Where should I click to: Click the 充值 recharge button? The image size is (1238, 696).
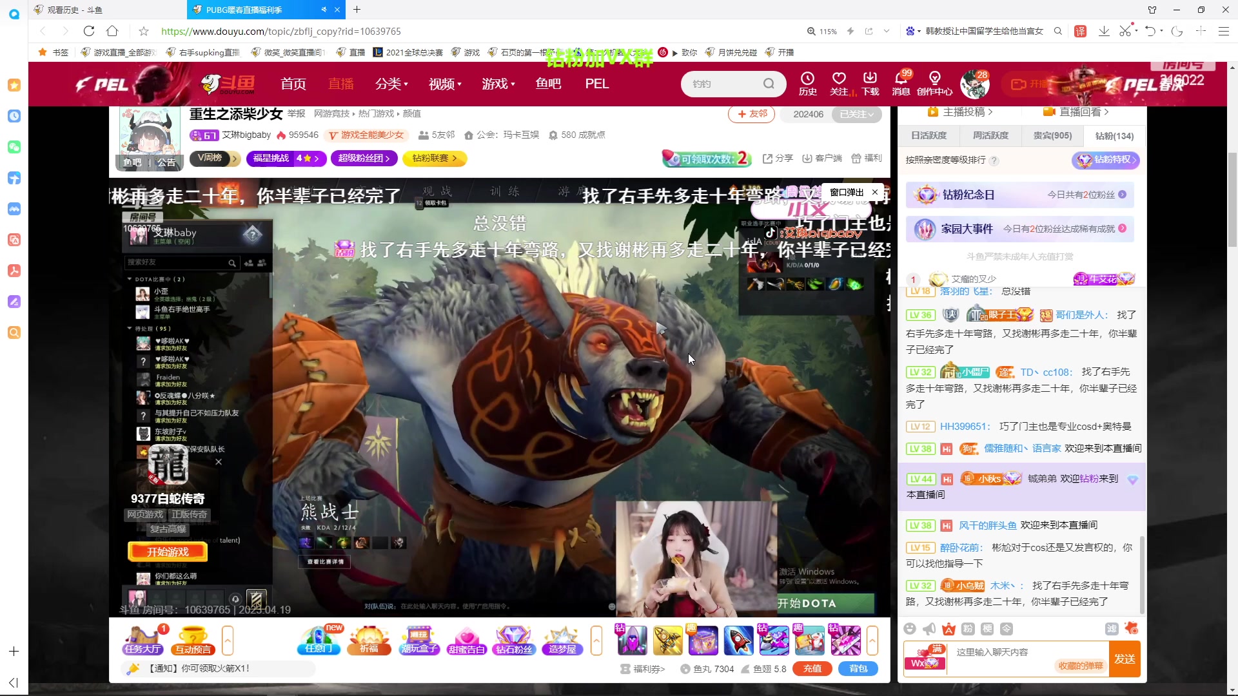(812, 669)
